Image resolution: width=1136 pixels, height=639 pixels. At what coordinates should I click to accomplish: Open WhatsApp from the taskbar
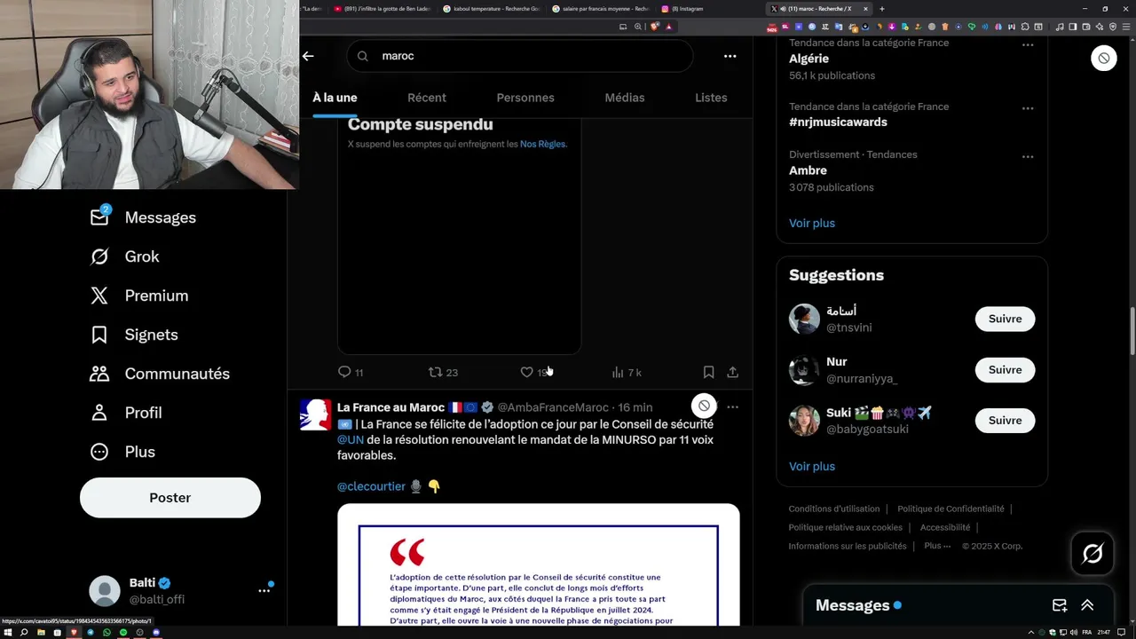click(x=106, y=633)
